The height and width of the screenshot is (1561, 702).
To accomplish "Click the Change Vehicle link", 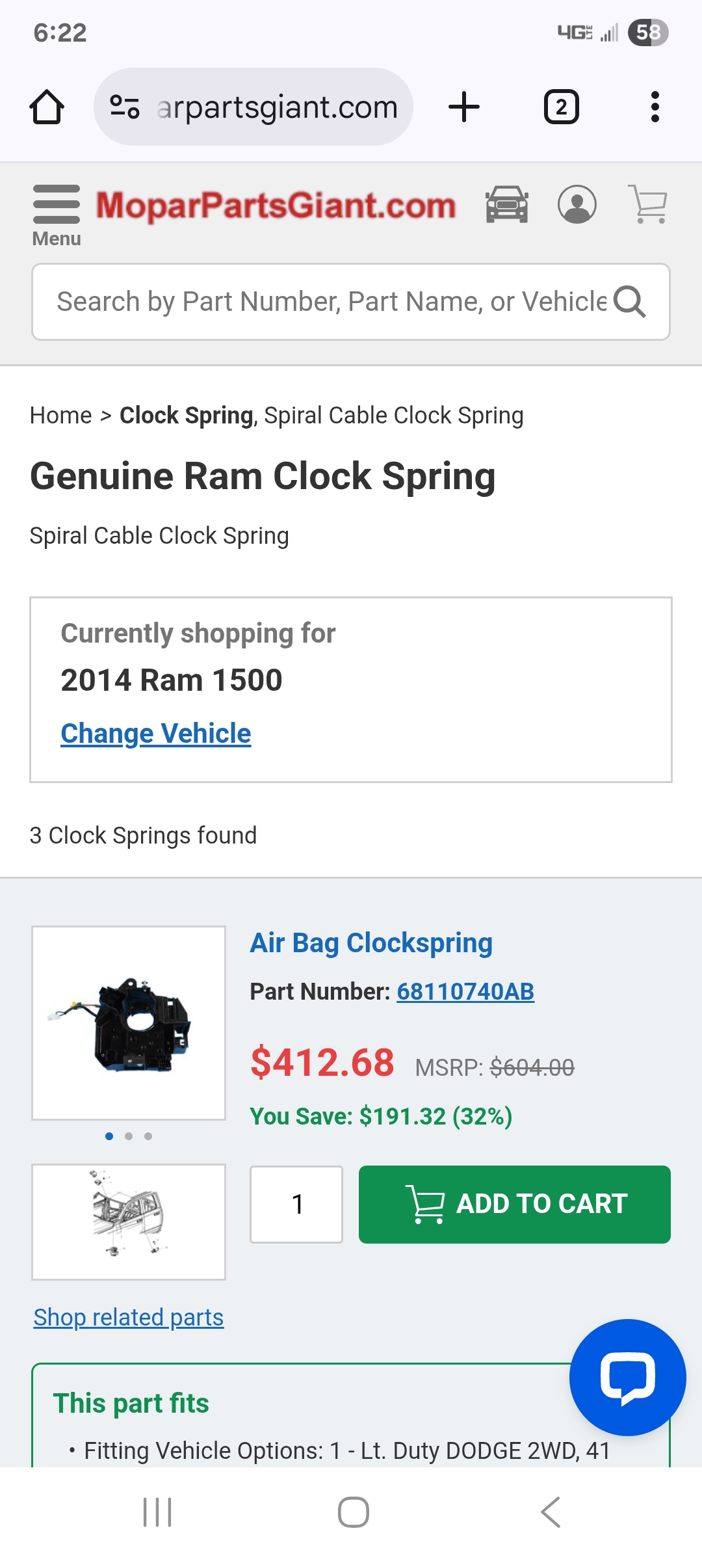I will (155, 733).
